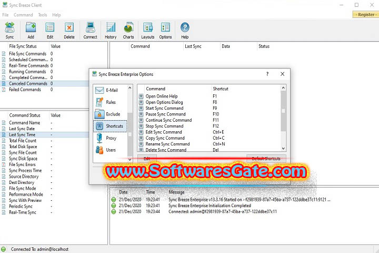This screenshot has width=379, height=253.
Task: Click the icon beside Edit Sync Command
Action: [x=141, y=132]
